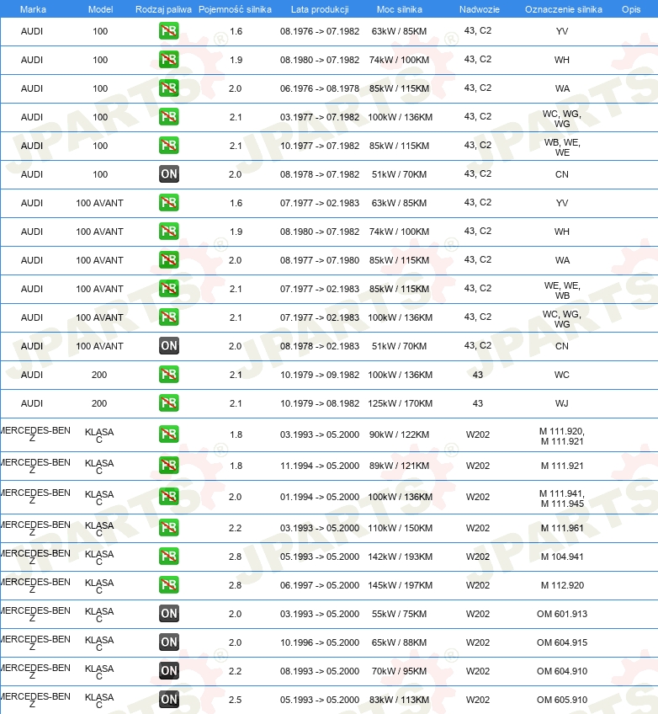
Task: Click ON diesel icon in OM 601.913 row
Action: point(169,613)
